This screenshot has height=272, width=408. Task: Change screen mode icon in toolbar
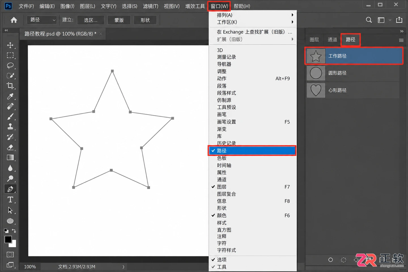[x=10, y=265]
